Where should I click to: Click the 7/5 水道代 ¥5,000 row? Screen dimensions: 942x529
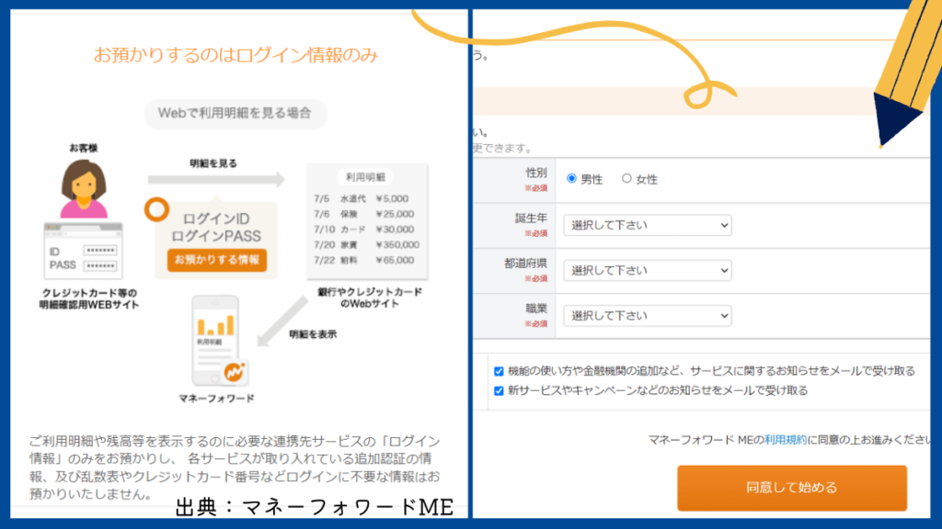(361, 198)
